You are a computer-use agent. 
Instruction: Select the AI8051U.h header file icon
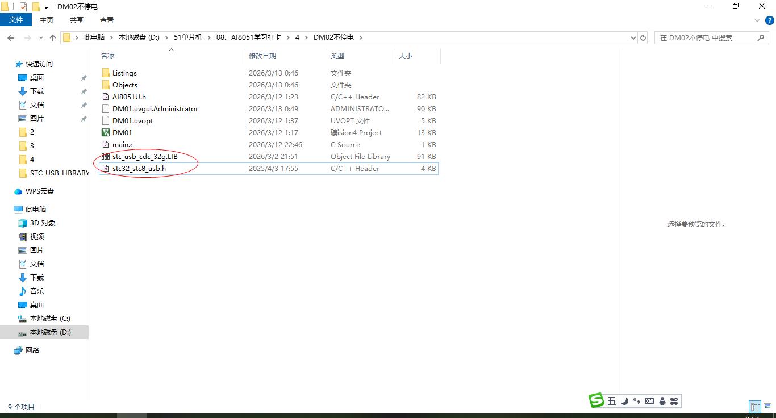click(106, 97)
